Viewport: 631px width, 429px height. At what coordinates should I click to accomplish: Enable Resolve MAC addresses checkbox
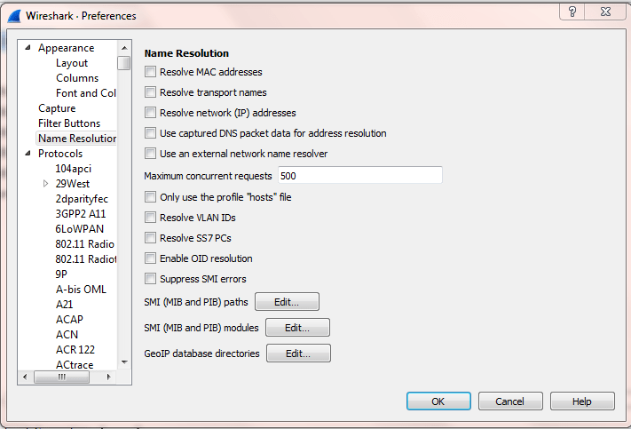click(151, 72)
